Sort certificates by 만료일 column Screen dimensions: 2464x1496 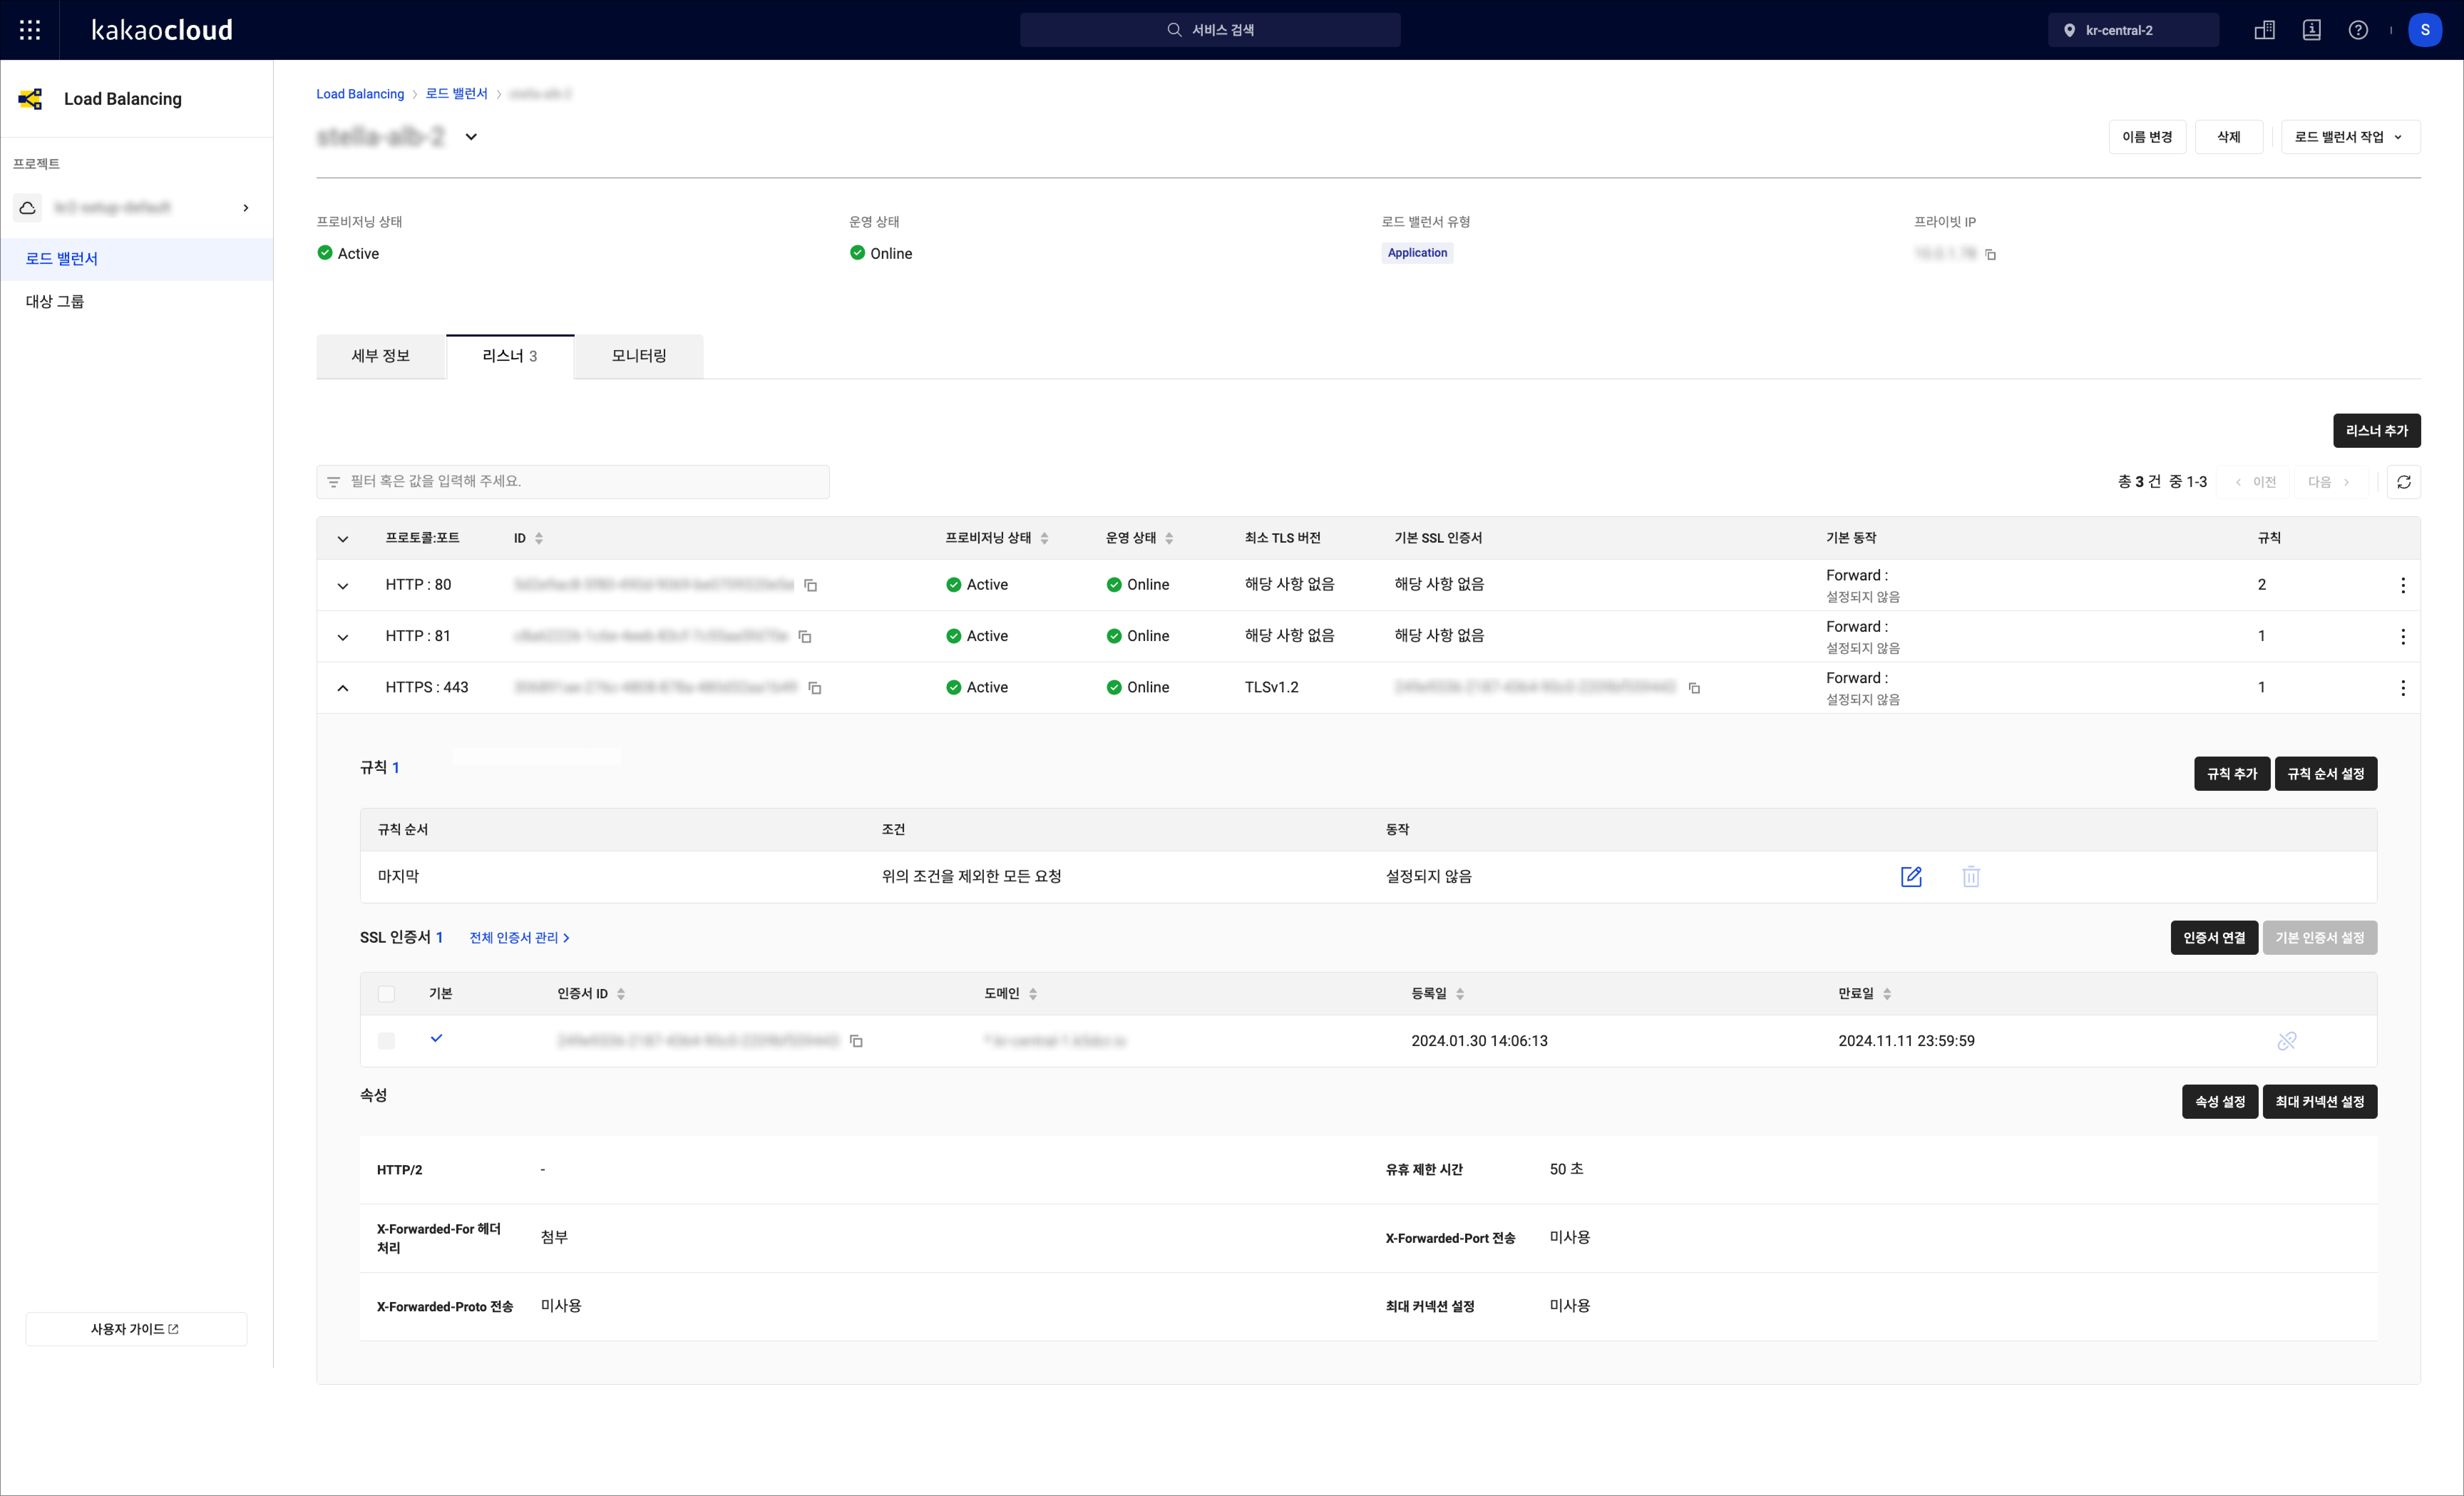click(1887, 994)
